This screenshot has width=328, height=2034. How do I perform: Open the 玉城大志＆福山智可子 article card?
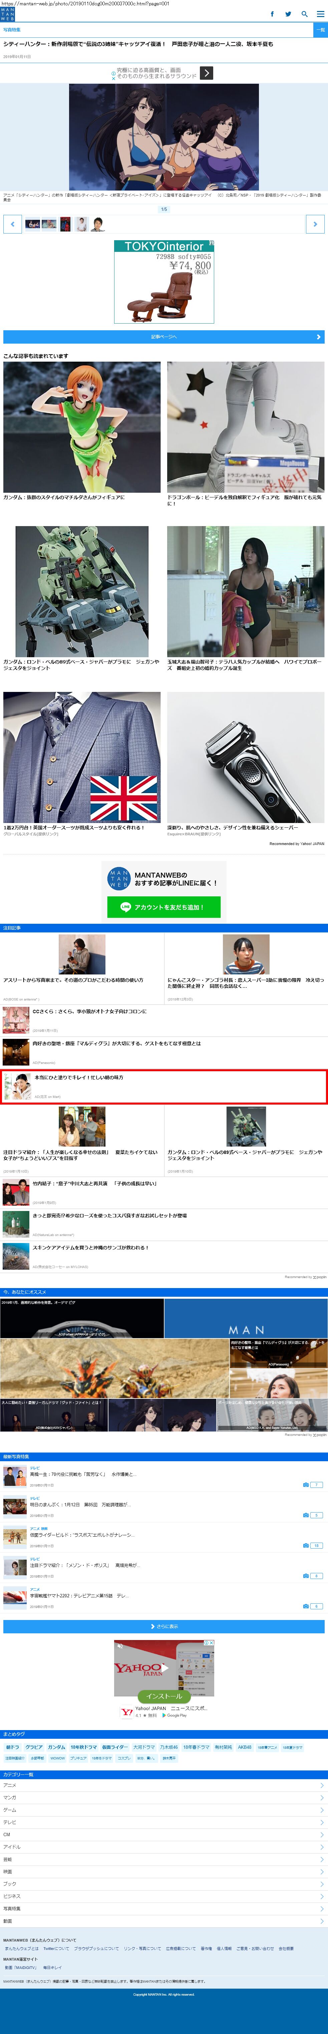tap(246, 598)
